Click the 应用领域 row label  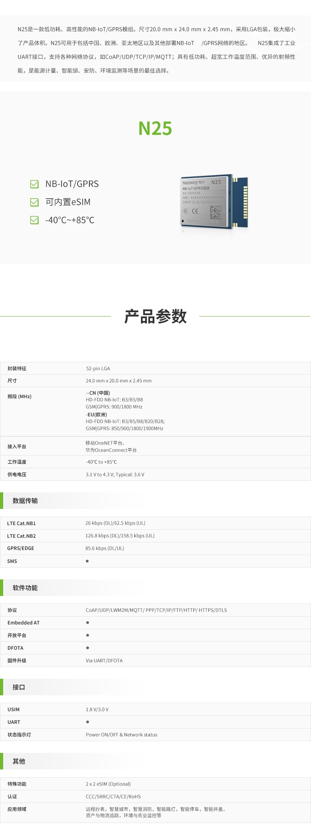click(x=17, y=809)
